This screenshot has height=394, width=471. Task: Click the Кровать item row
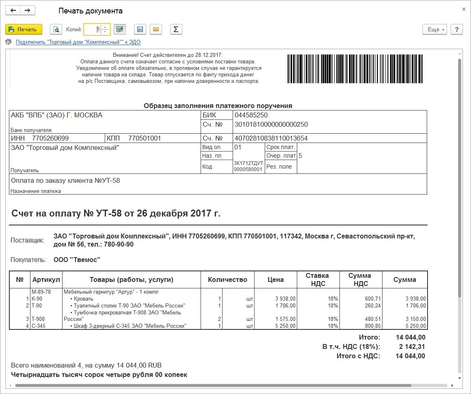[218, 299]
